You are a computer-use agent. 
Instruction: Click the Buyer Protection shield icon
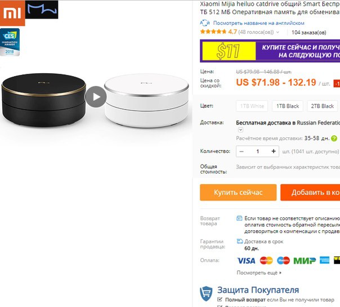pyautogui.click(x=206, y=294)
